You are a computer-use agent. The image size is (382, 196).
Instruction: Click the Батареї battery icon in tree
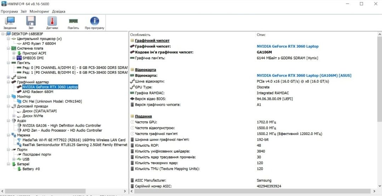(x=14, y=164)
